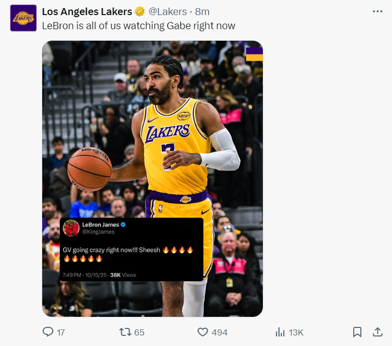Image resolution: width=392 pixels, height=346 pixels.
Task: Open the three-dot more options menu
Action: (377, 11)
